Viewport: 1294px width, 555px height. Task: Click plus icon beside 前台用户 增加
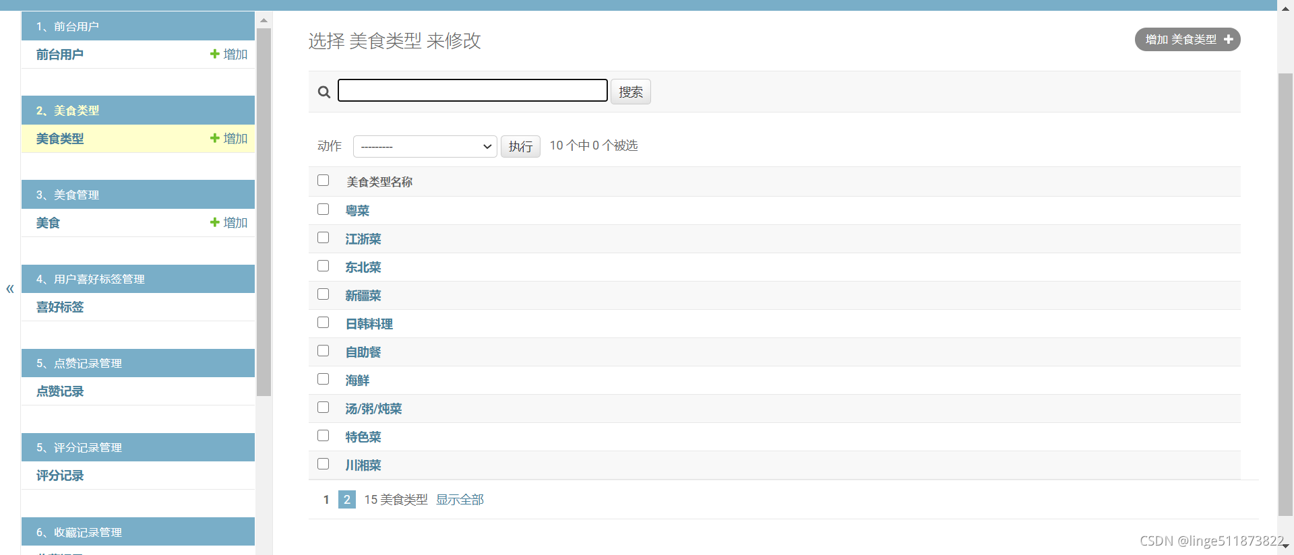click(x=214, y=54)
